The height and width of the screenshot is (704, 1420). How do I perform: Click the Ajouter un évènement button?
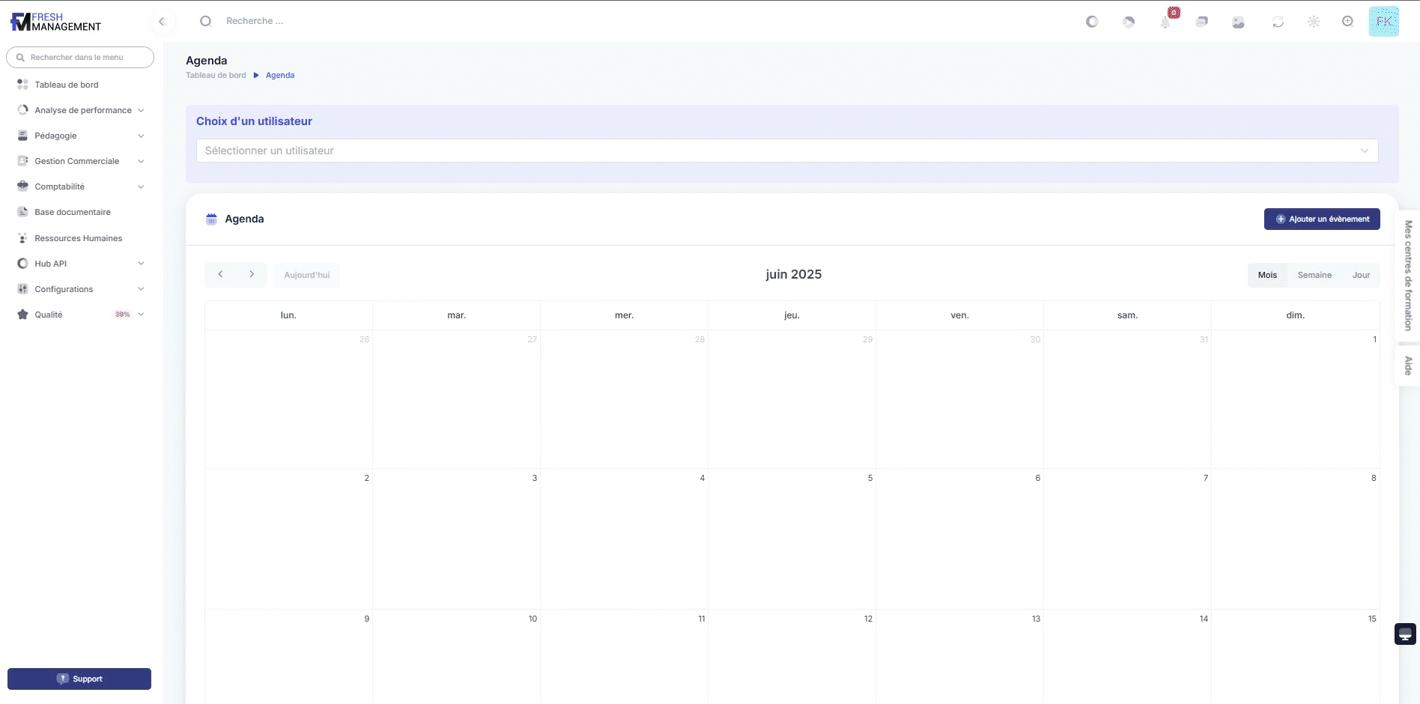pos(1322,219)
